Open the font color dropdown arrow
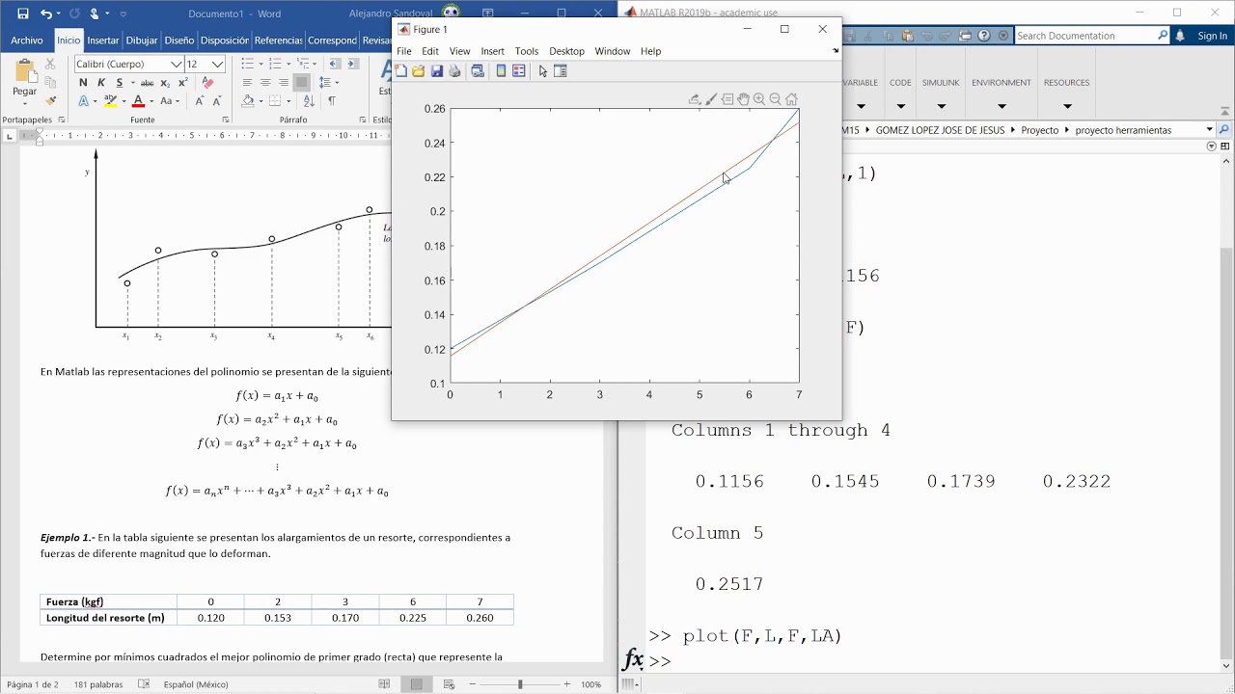This screenshot has width=1235, height=694. point(151,101)
